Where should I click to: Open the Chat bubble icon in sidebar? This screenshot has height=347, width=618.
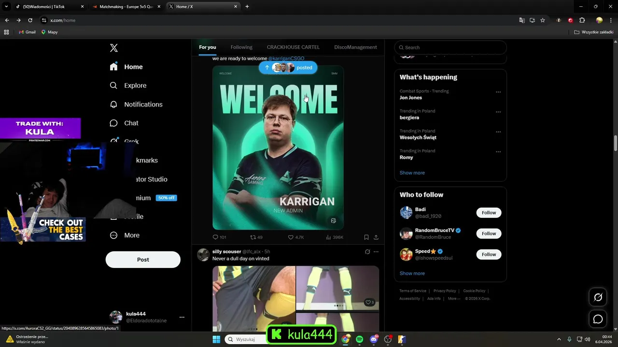click(x=113, y=123)
